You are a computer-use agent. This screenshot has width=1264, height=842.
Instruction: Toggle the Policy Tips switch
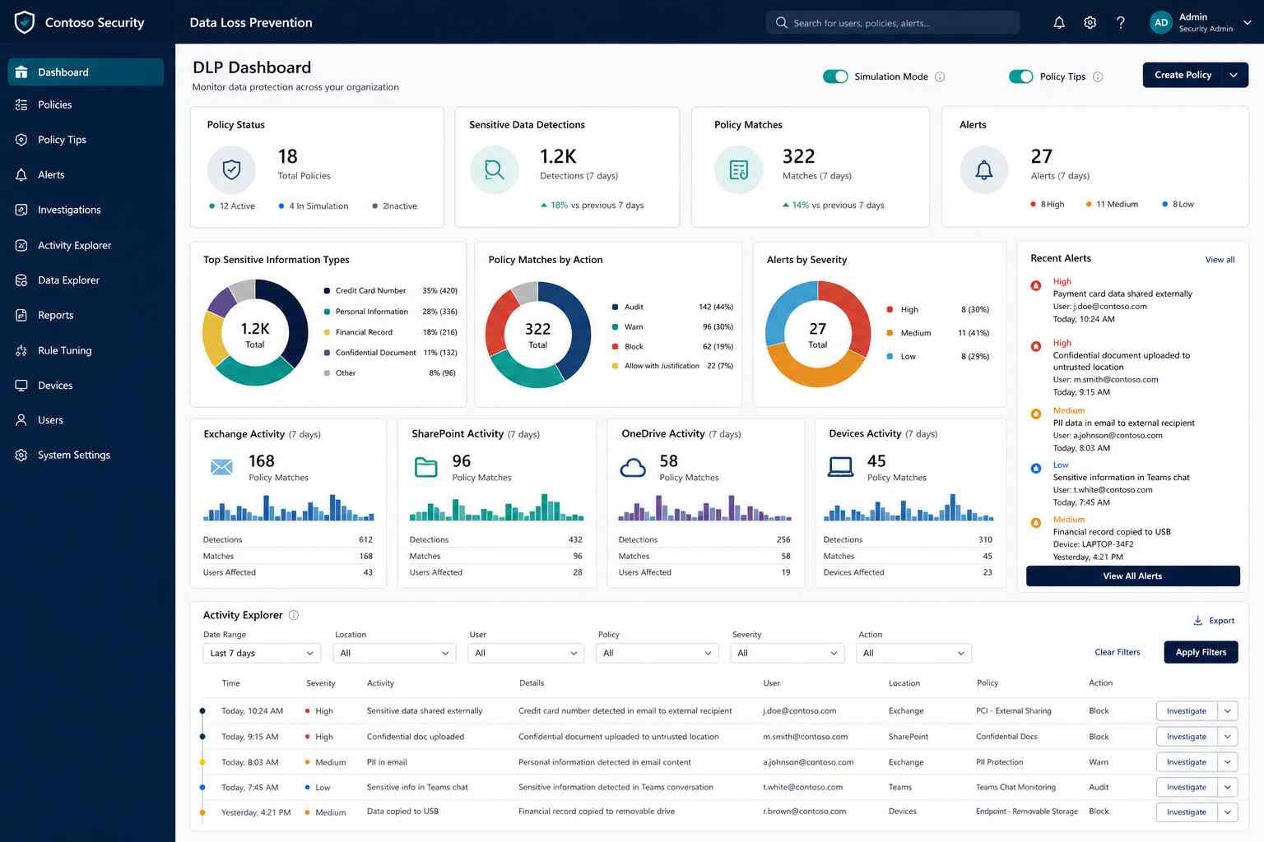(1021, 76)
